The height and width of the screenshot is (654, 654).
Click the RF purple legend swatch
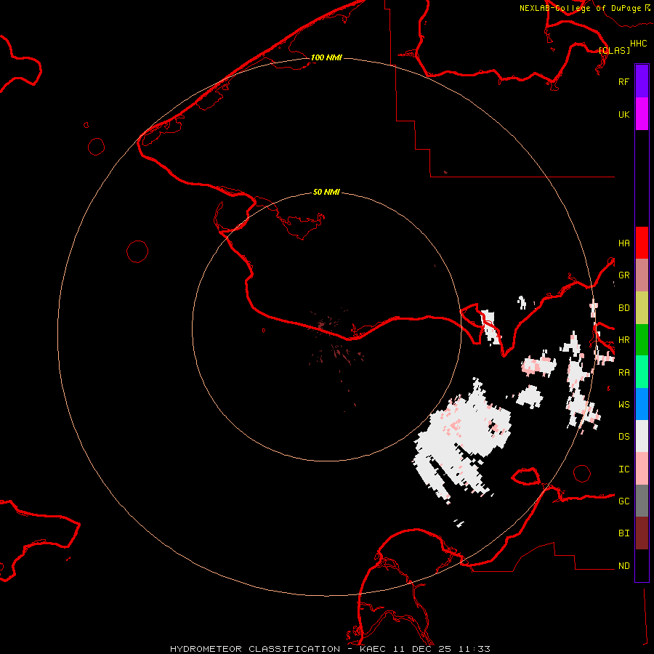(642, 81)
